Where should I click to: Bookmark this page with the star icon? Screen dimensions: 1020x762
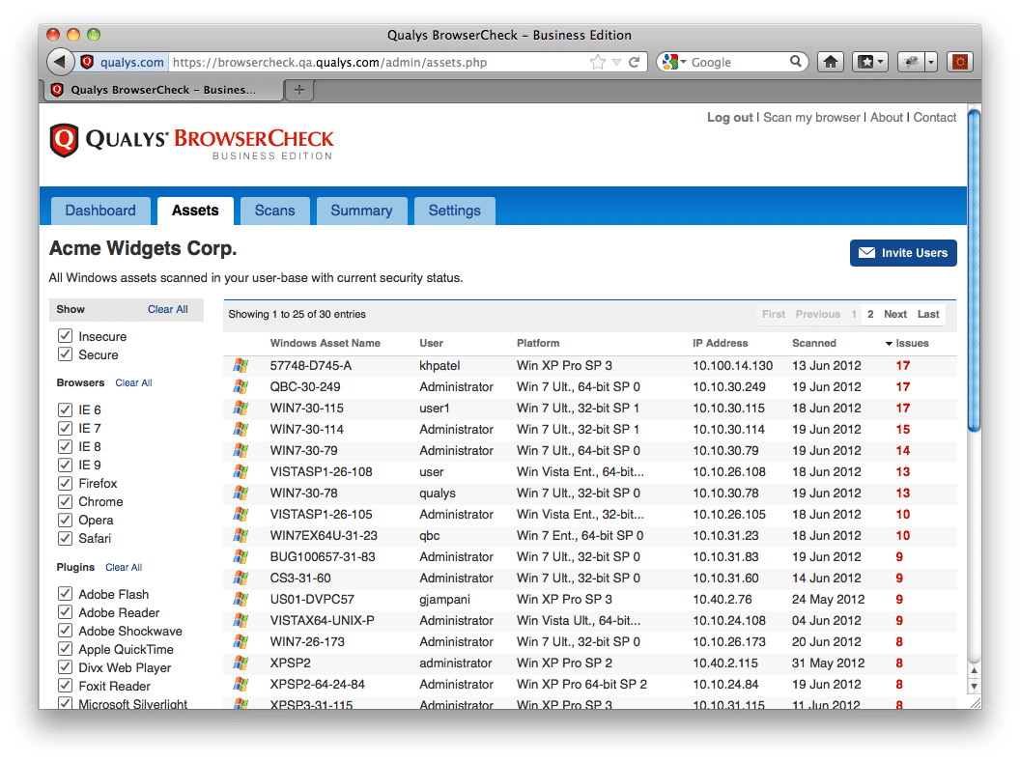(597, 62)
